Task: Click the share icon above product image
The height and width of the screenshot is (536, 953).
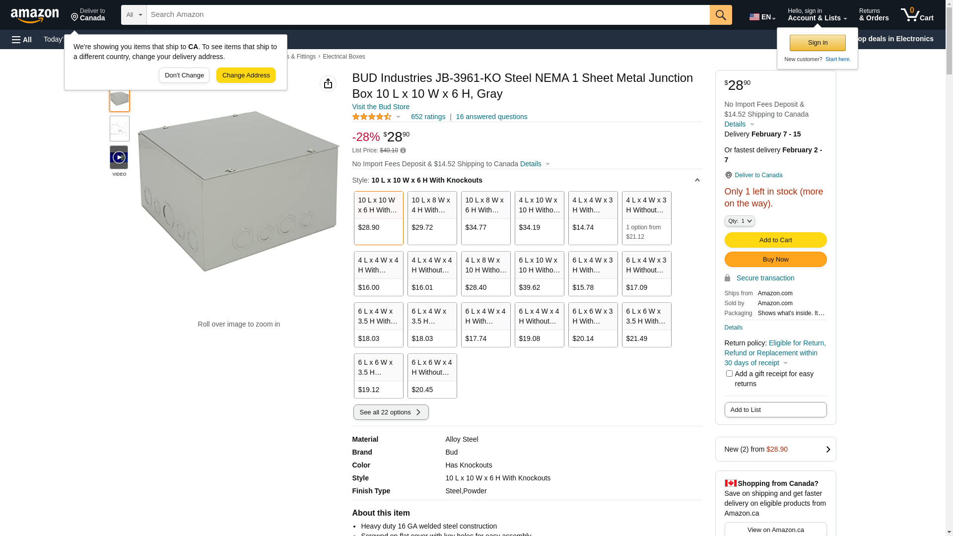Action: coord(328,83)
